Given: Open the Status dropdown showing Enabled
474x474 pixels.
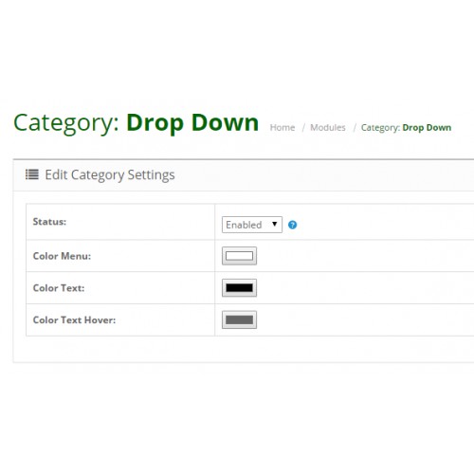Looking at the screenshot, I should [252, 225].
